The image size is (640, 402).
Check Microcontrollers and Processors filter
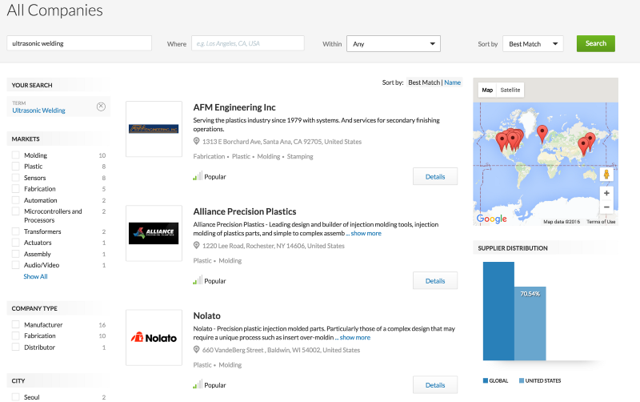[15, 211]
